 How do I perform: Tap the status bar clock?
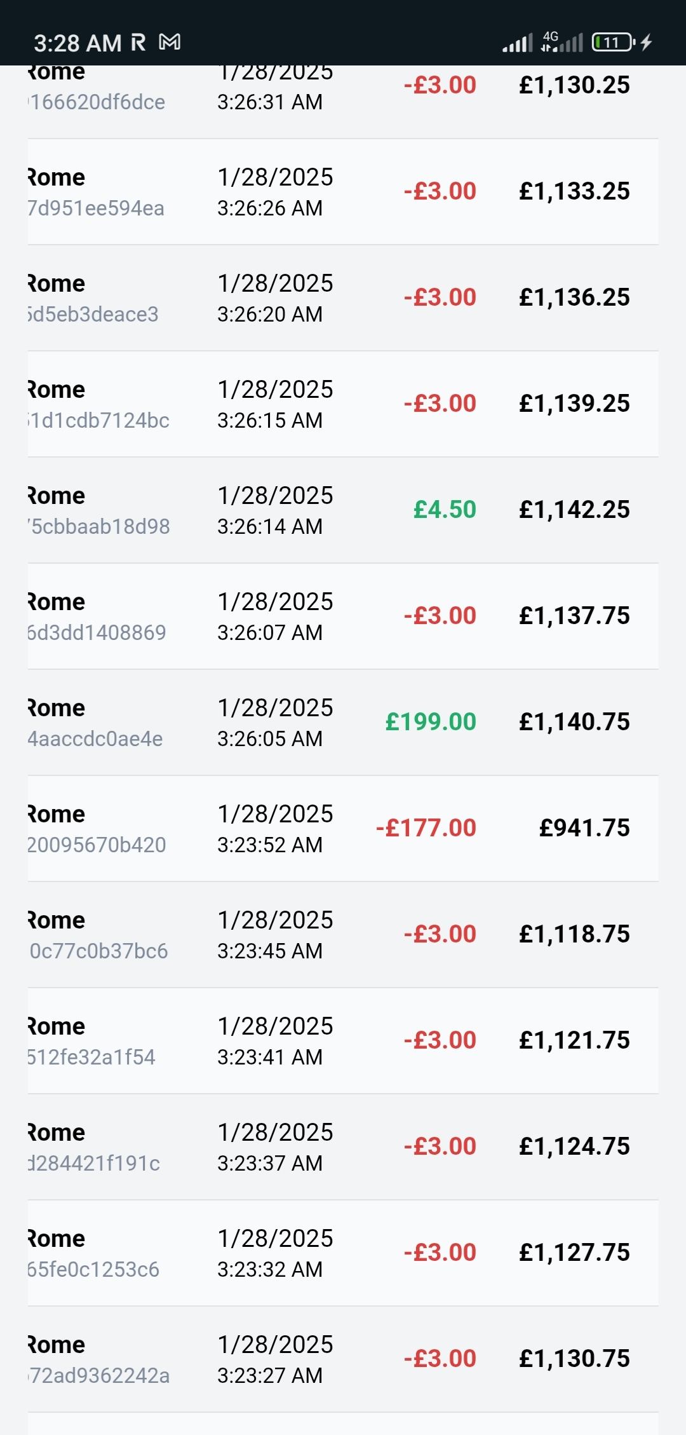click(77, 43)
